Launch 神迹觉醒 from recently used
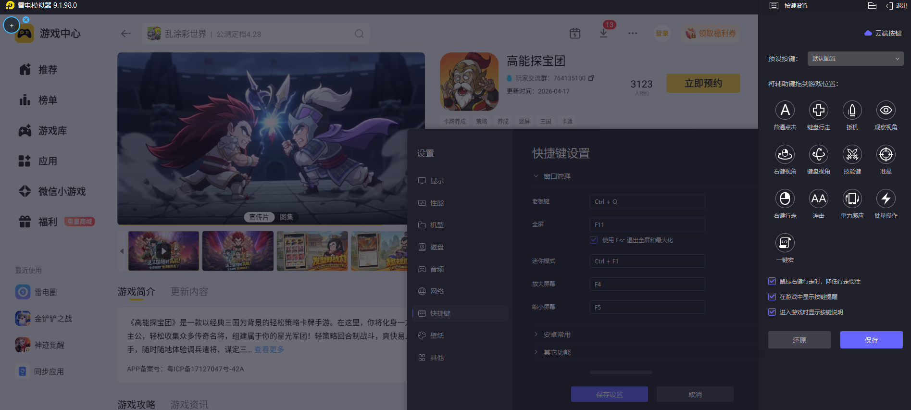This screenshot has height=410, width=911. (40, 345)
